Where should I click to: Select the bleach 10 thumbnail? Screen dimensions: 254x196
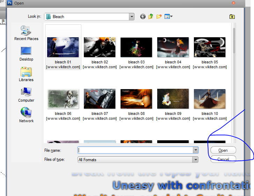pos(210,99)
